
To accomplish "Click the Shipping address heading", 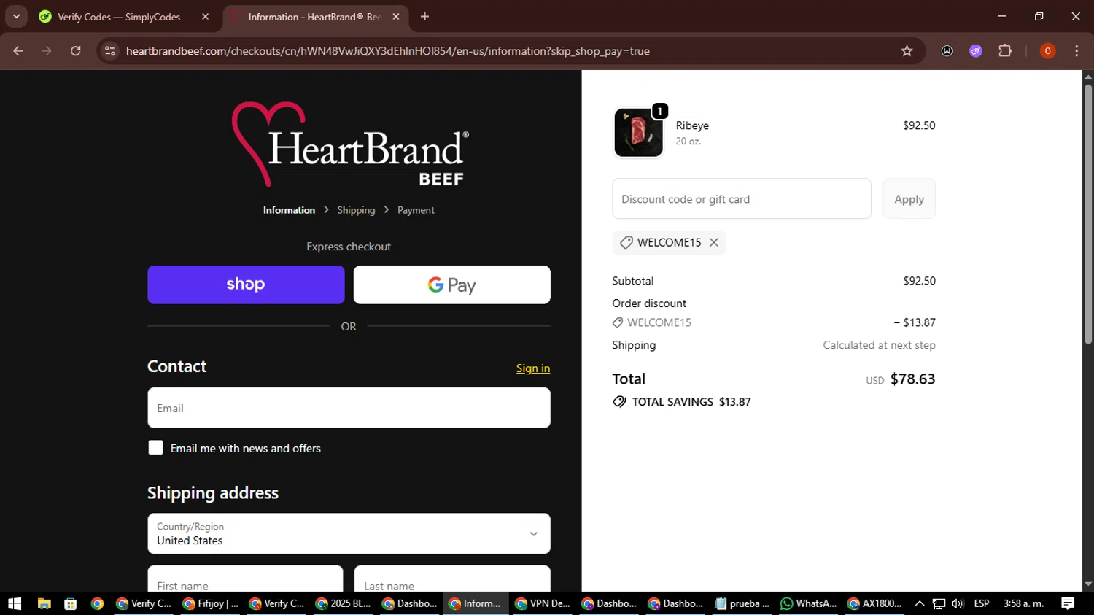I will point(213,493).
